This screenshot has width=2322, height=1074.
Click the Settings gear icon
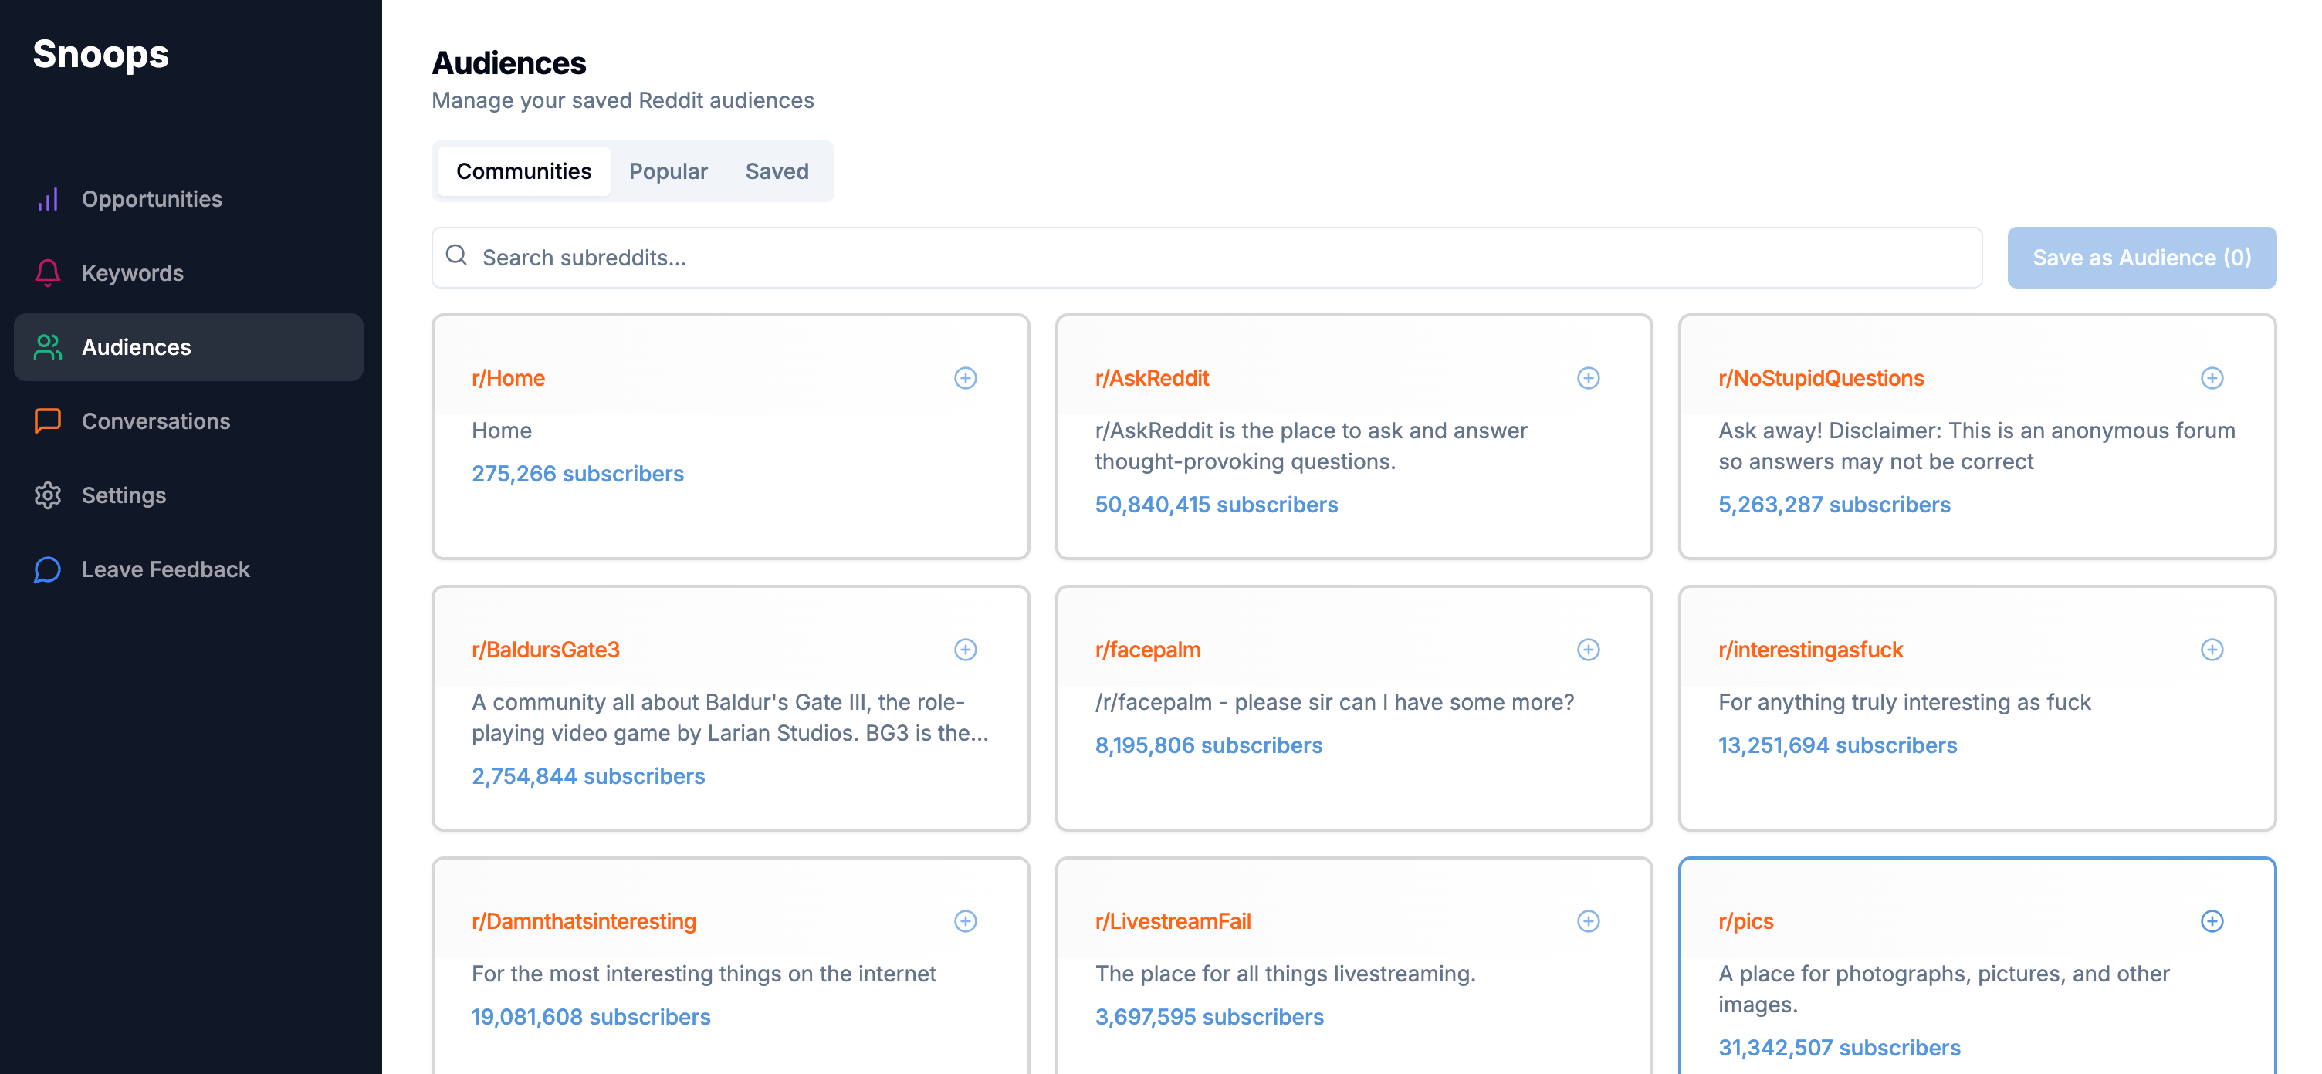(x=48, y=495)
